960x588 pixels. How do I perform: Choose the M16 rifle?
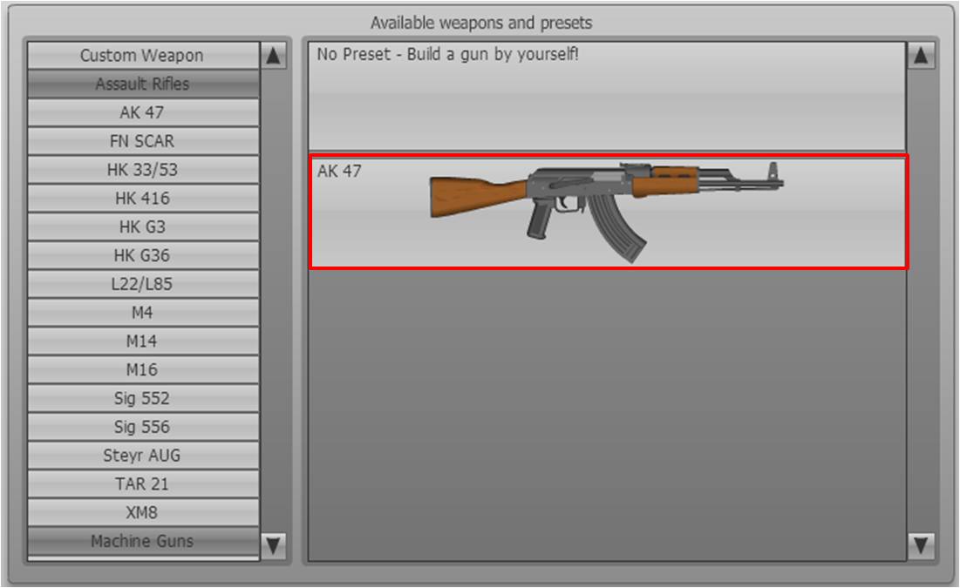click(x=143, y=369)
